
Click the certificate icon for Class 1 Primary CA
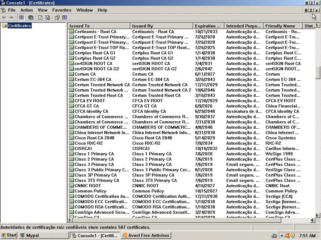tap(71, 153)
